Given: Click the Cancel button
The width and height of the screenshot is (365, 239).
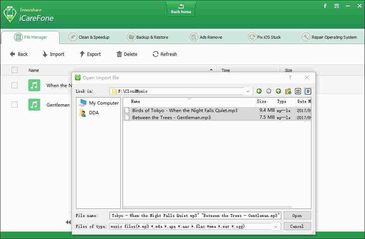Looking at the screenshot, I should [x=297, y=226].
